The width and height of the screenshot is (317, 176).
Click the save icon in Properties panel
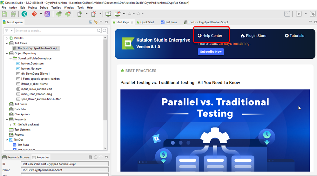[91, 157]
